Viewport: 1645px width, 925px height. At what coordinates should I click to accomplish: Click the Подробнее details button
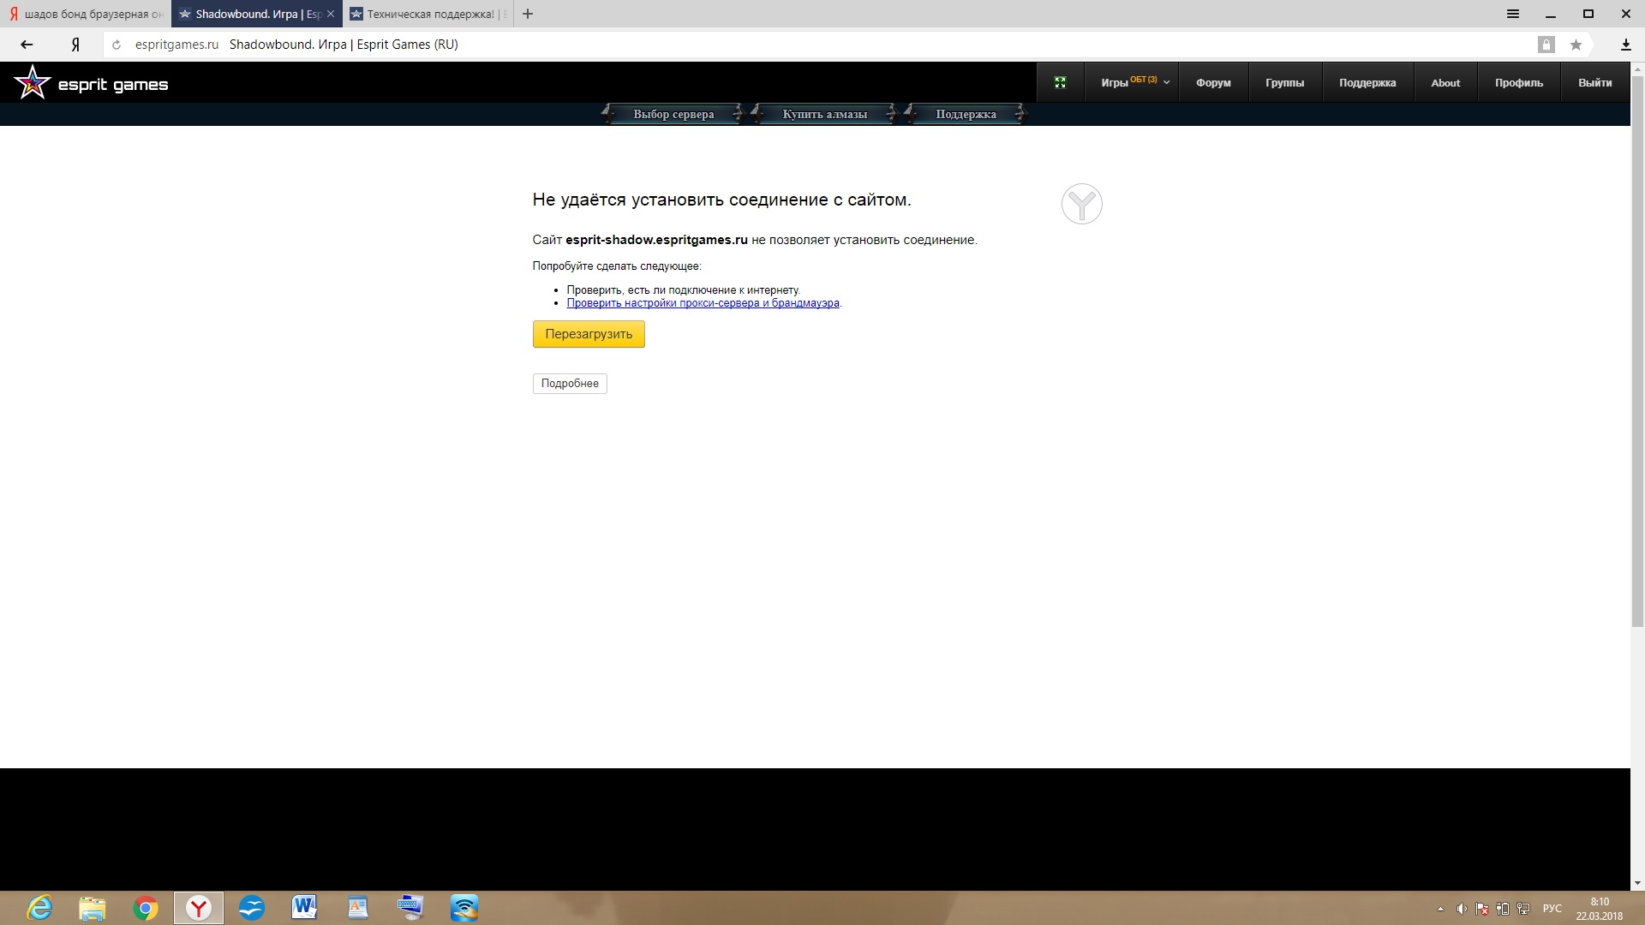click(570, 384)
